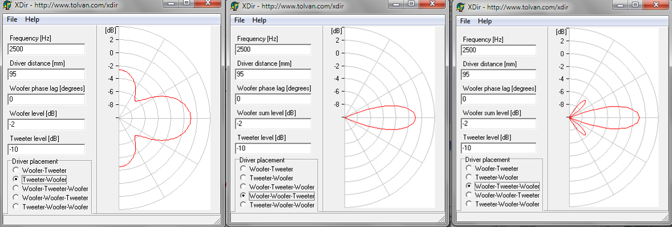Maximize the left XDir window
This screenshot has height=227, width=672.
point(186,3)
